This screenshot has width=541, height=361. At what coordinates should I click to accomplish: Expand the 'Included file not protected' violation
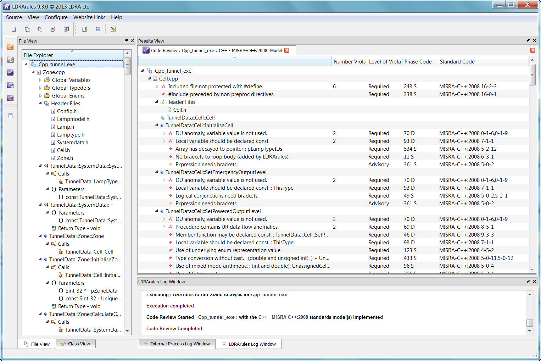(157, 87)
